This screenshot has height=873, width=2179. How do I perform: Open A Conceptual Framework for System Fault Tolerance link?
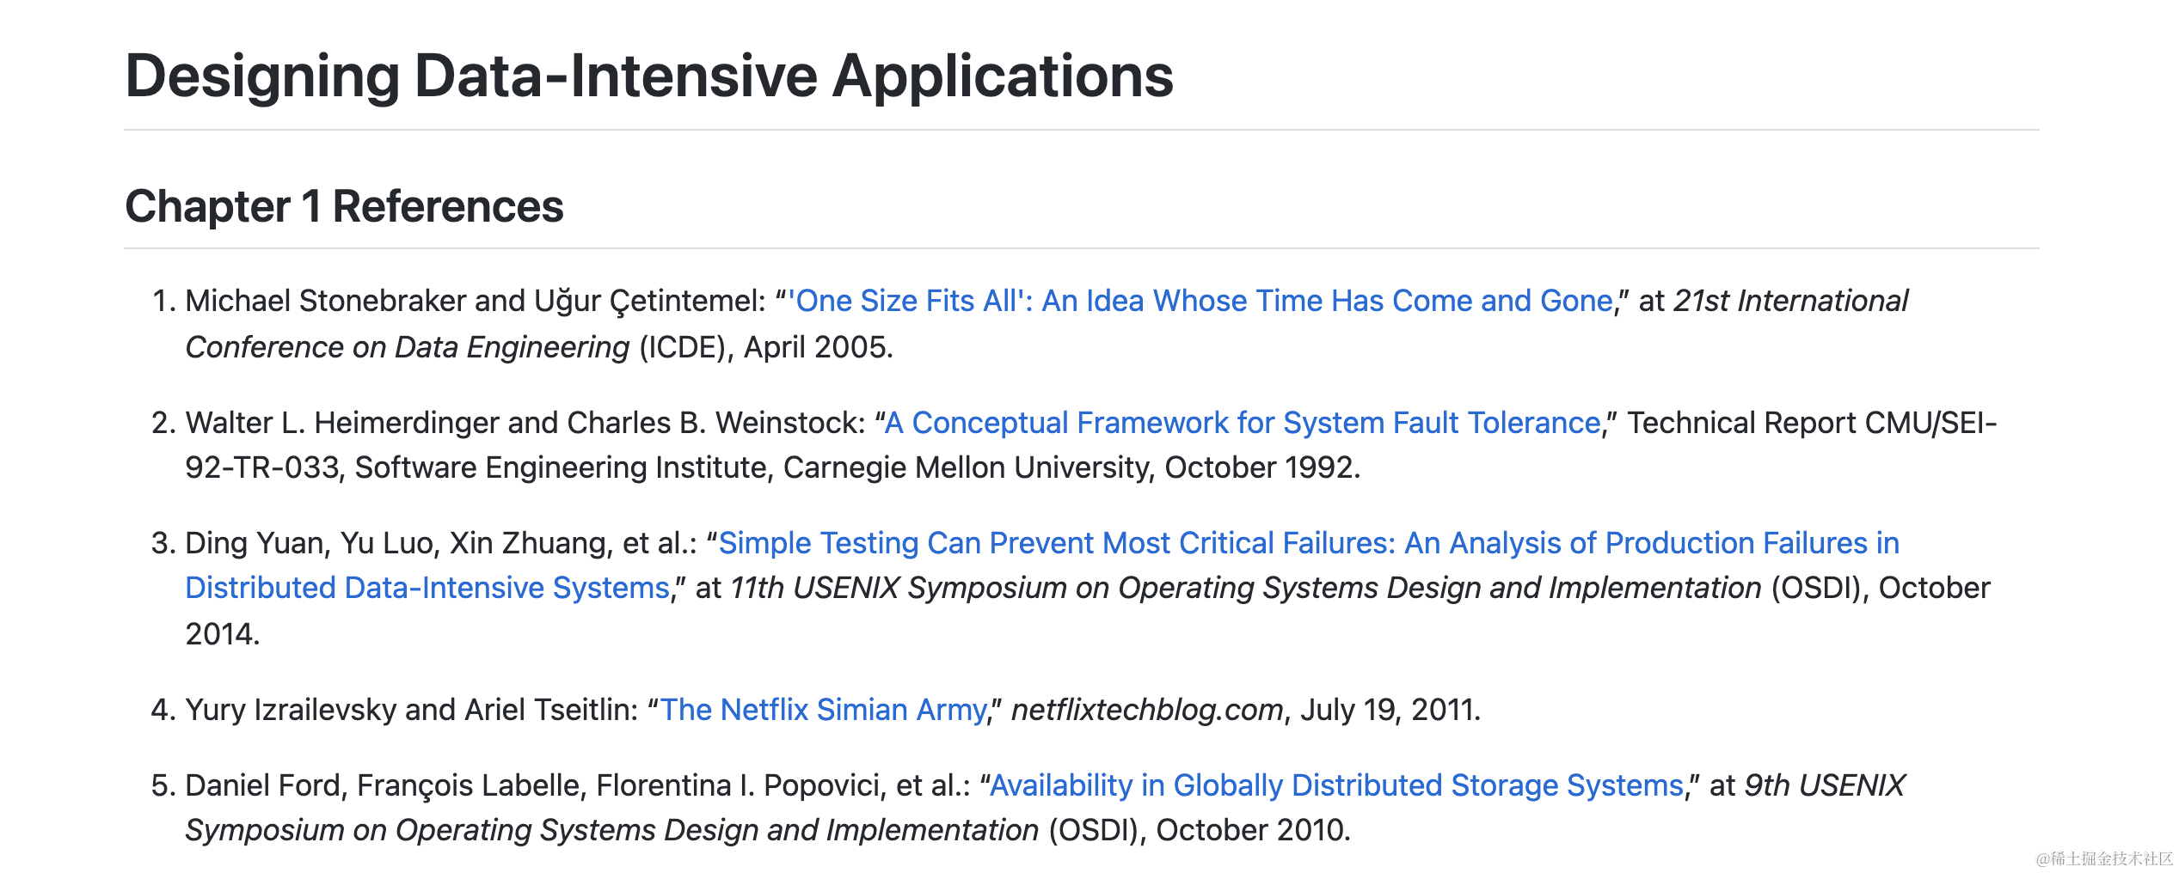coord(1243,423)
